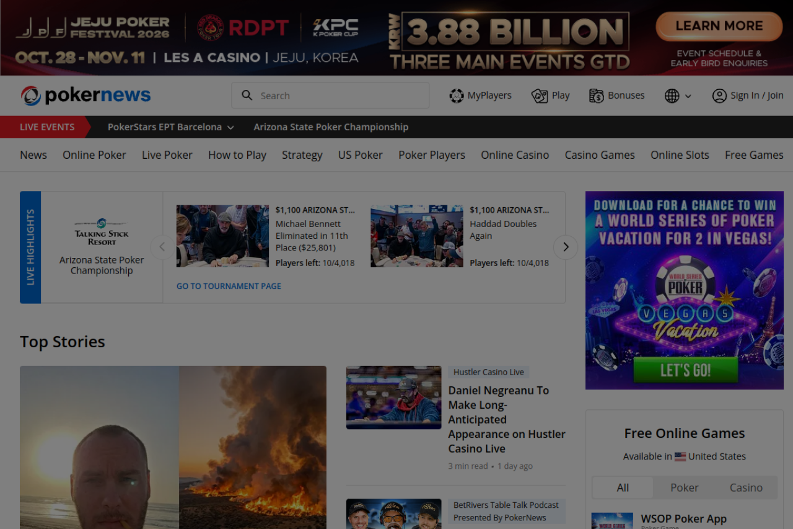Show next live highlights
793x529 pixels.
pyautogui.click(x=566, y=247)
